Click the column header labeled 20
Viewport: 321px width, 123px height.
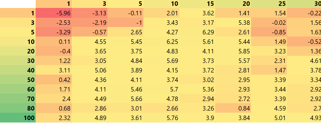(x=233, y=4)
